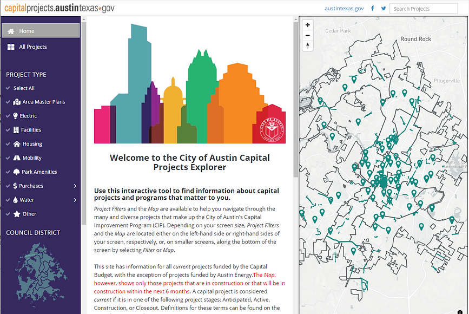The height and width of the screenshot is (314, 469).
Task: Click the All Projects grid icon
Action: pyautogui.click(x=11, y=47)
